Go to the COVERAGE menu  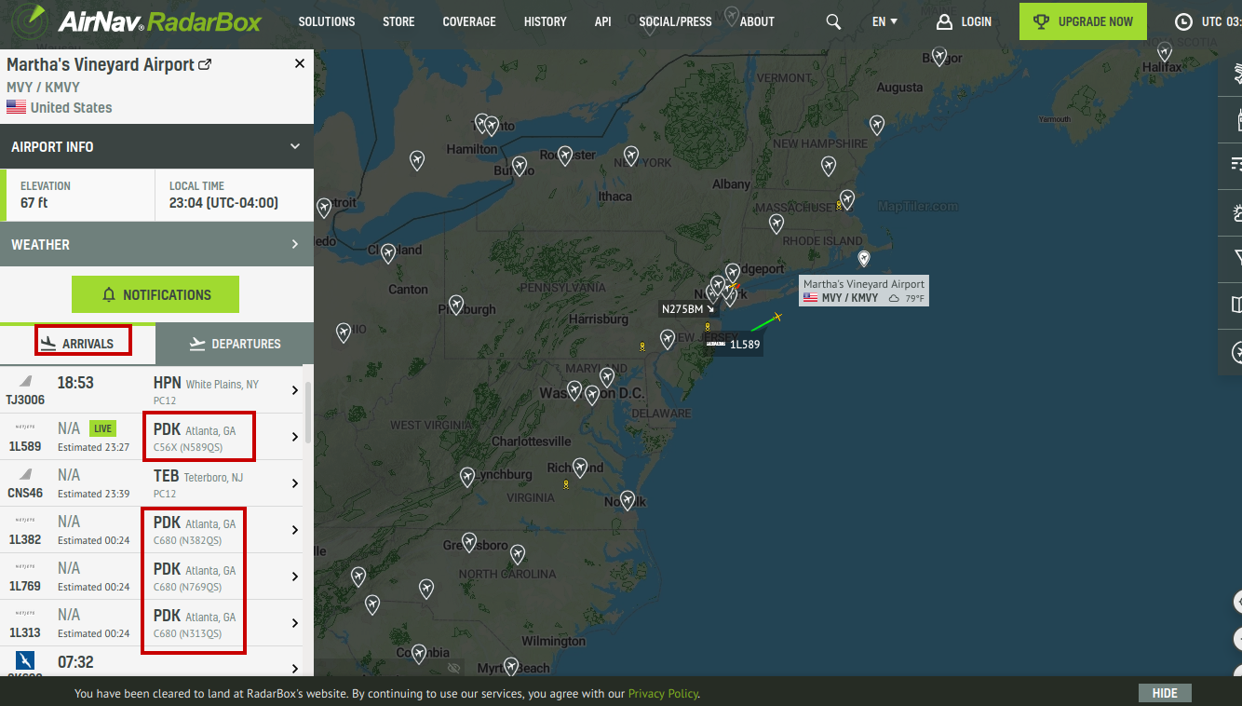click(469, 21)
